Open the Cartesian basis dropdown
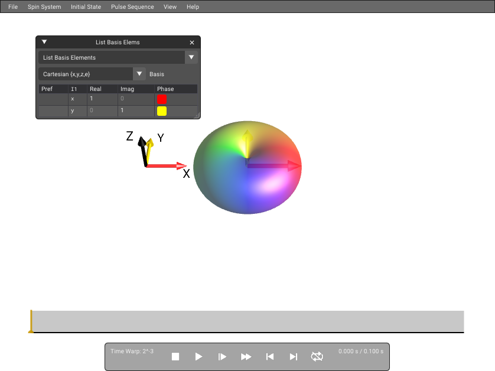The height and width of the screenshot is (371, 495). [139, 74]
